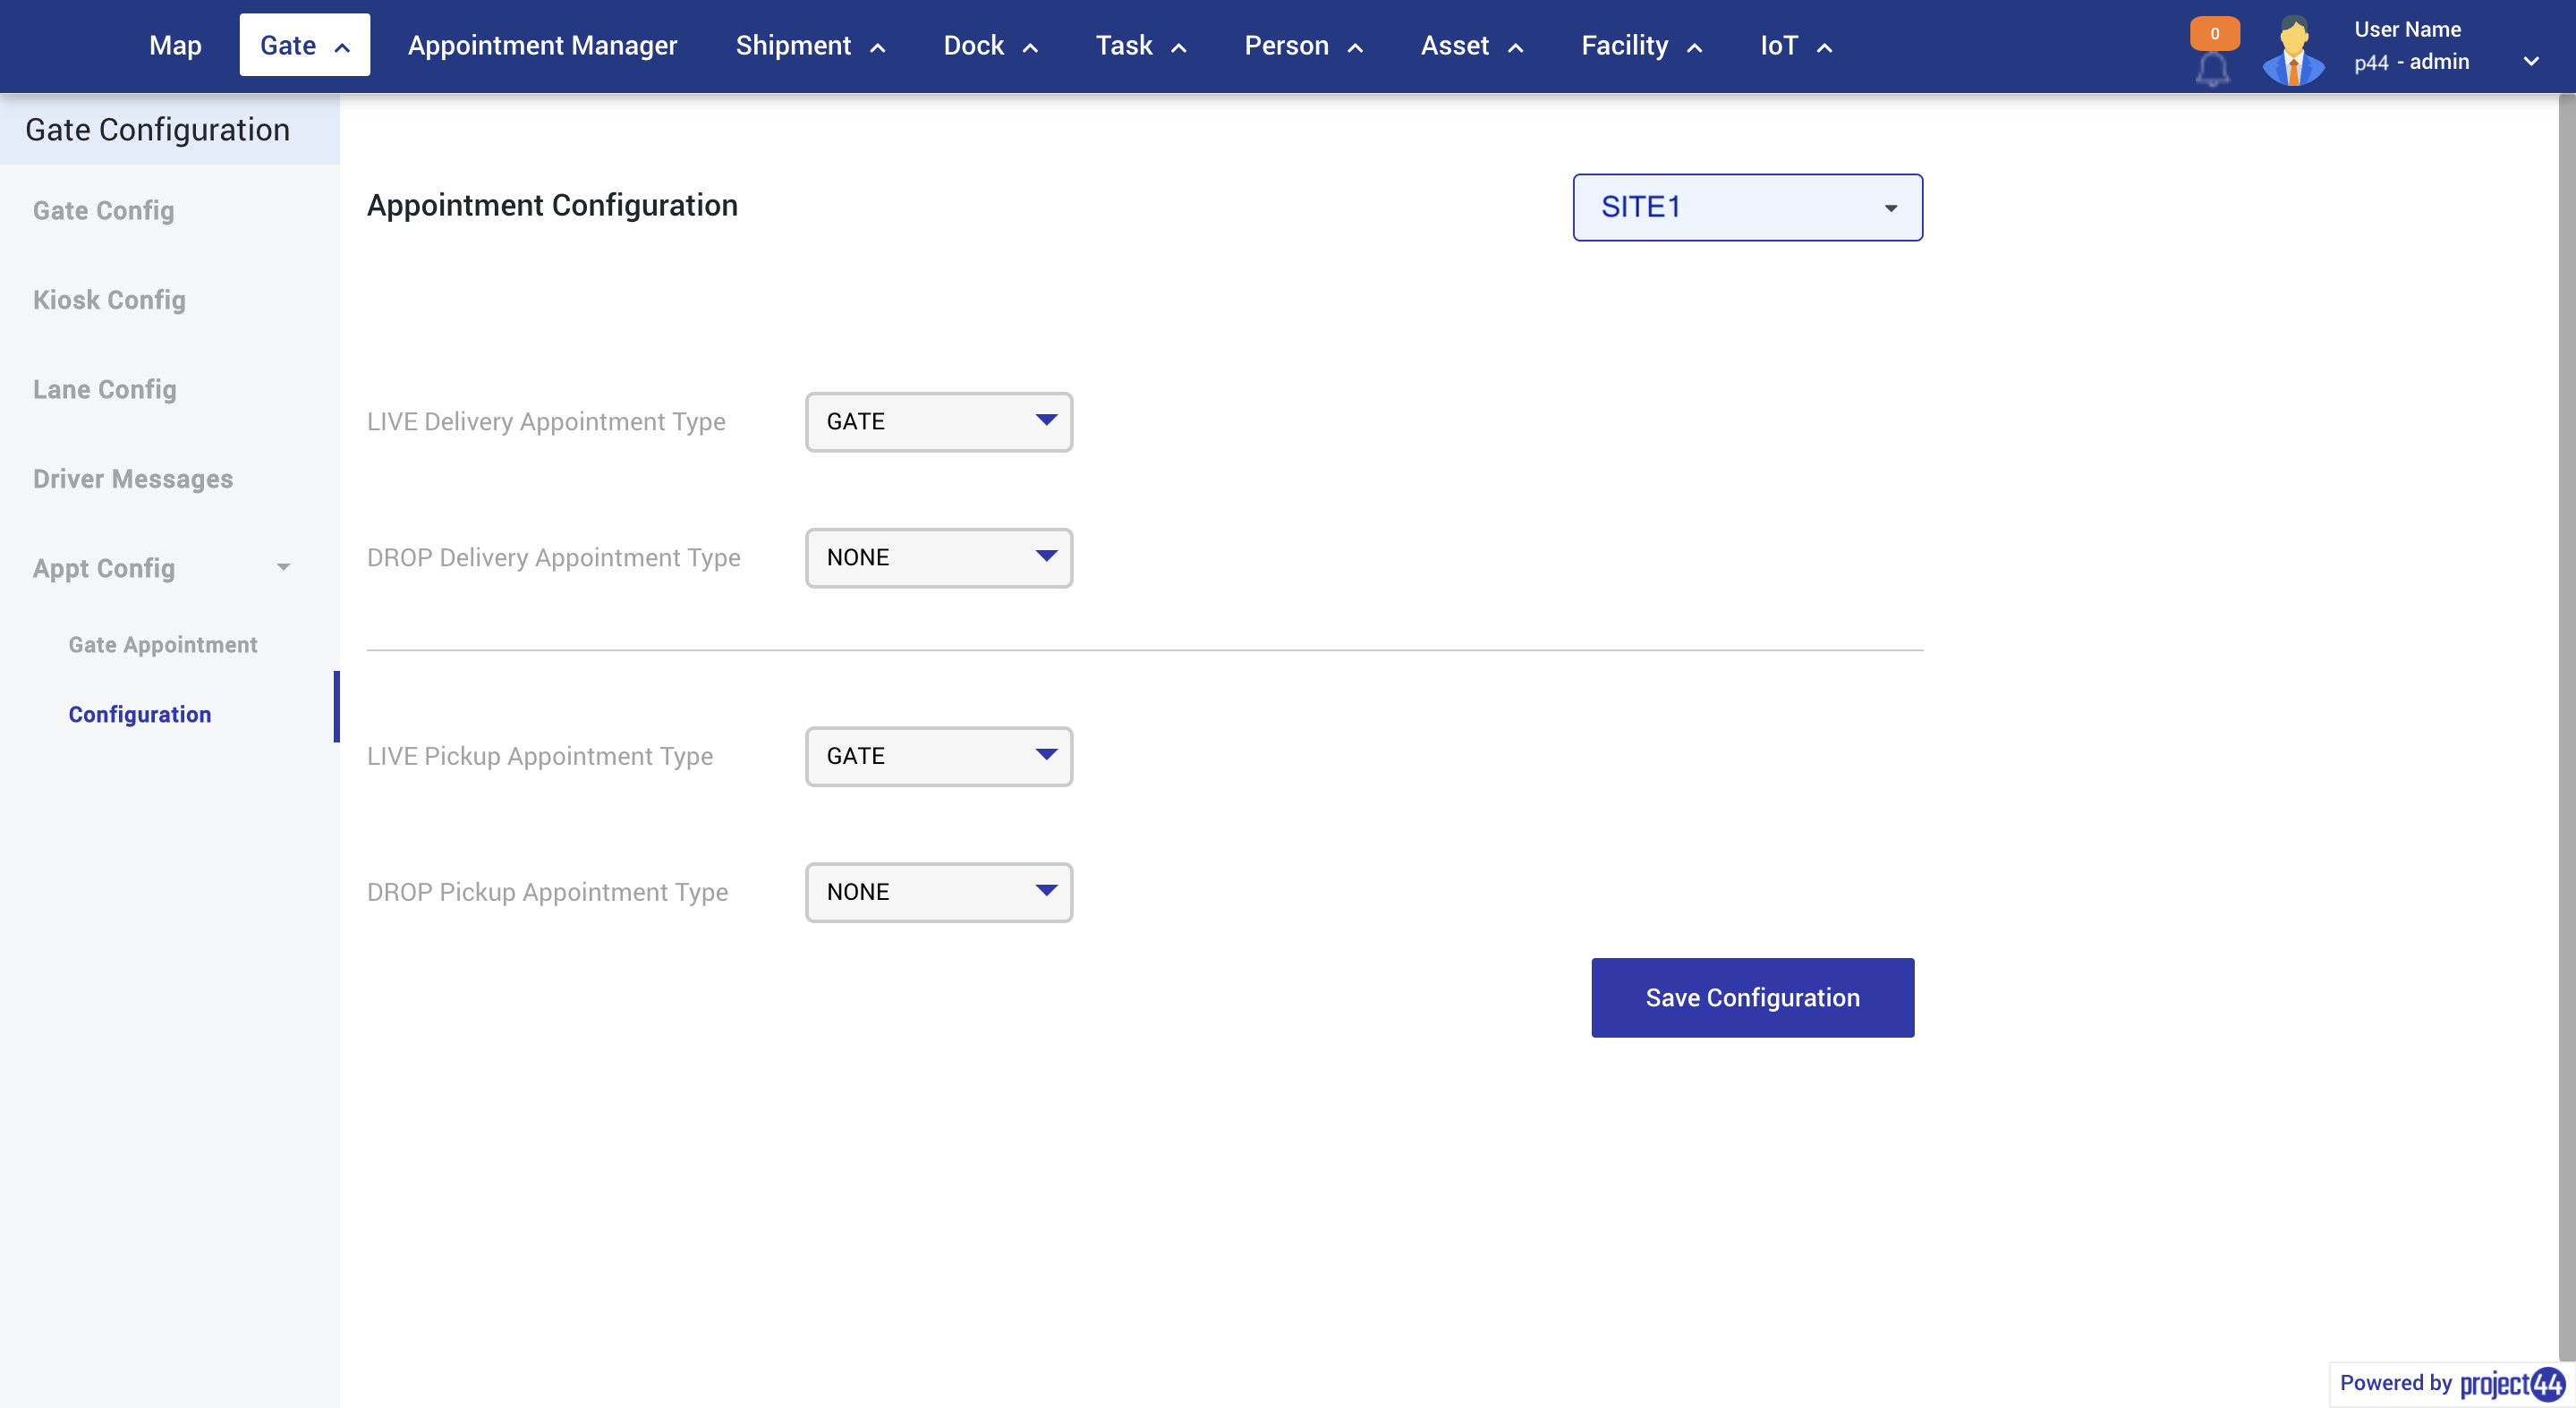
Task: Open Gate Config in the sidebar
Action: (x=103, y=211)
